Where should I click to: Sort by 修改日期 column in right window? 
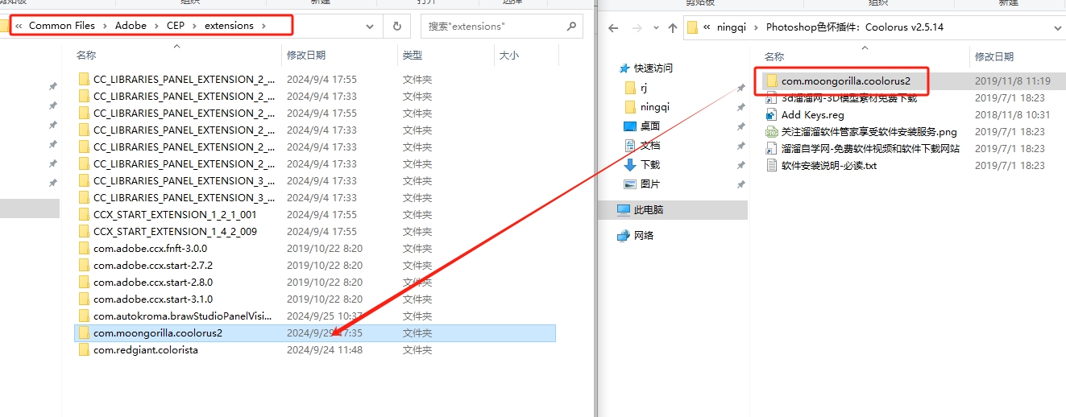pyautogui.click(x=995, y=57)
